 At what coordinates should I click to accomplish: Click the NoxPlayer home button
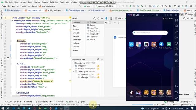[176, 92]
